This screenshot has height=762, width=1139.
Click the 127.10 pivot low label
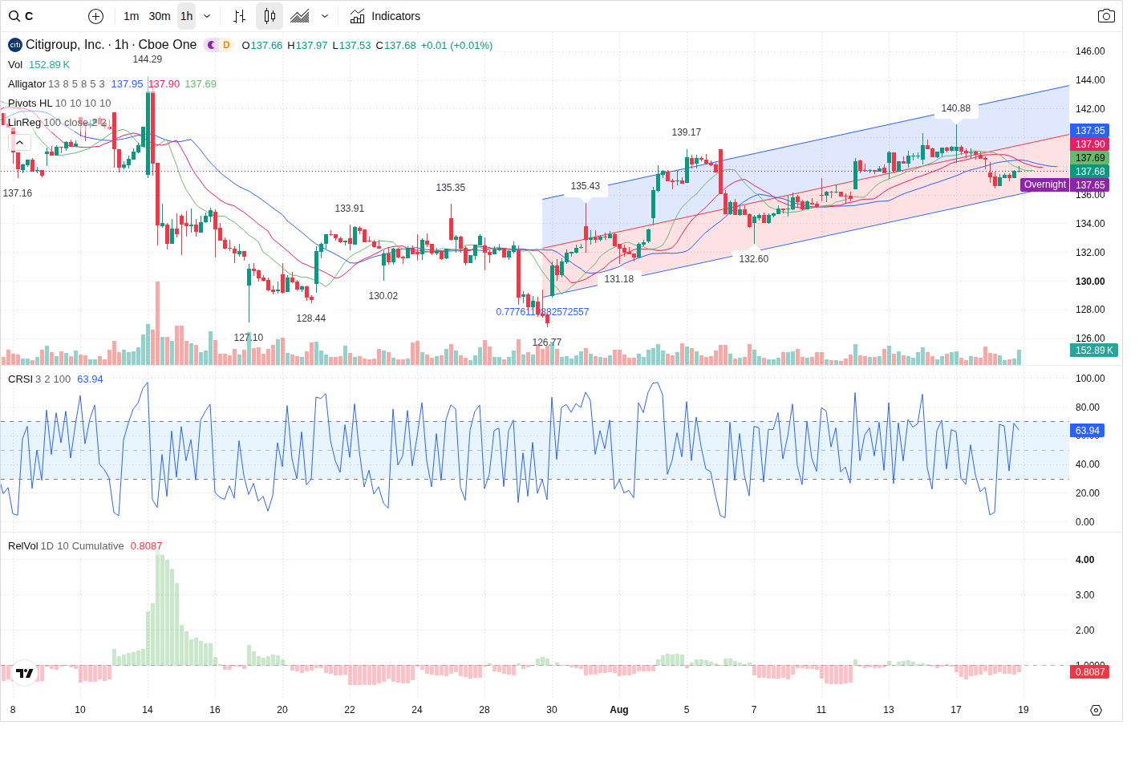pos(248,338)
